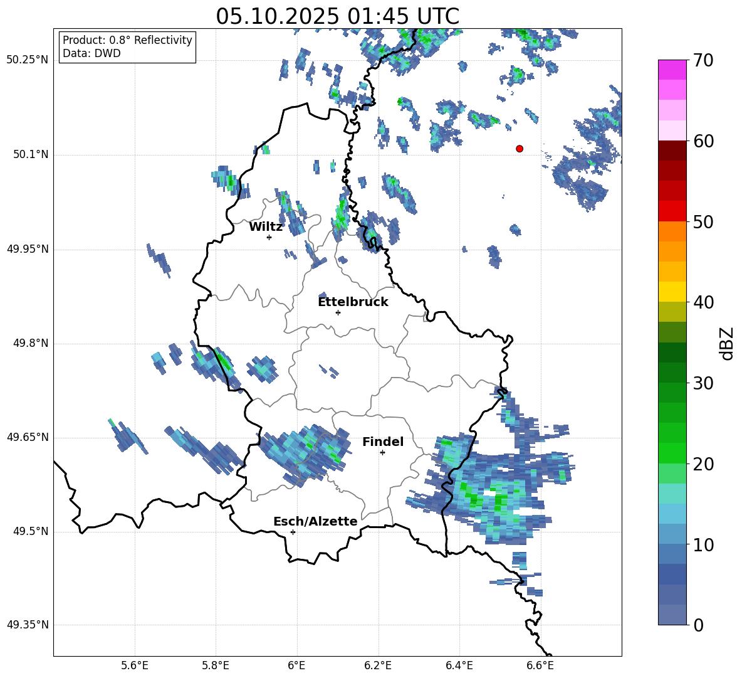Click the Wiltz station cross marker
The height and width of the screenshot is (678, 742).
(269, 237)
